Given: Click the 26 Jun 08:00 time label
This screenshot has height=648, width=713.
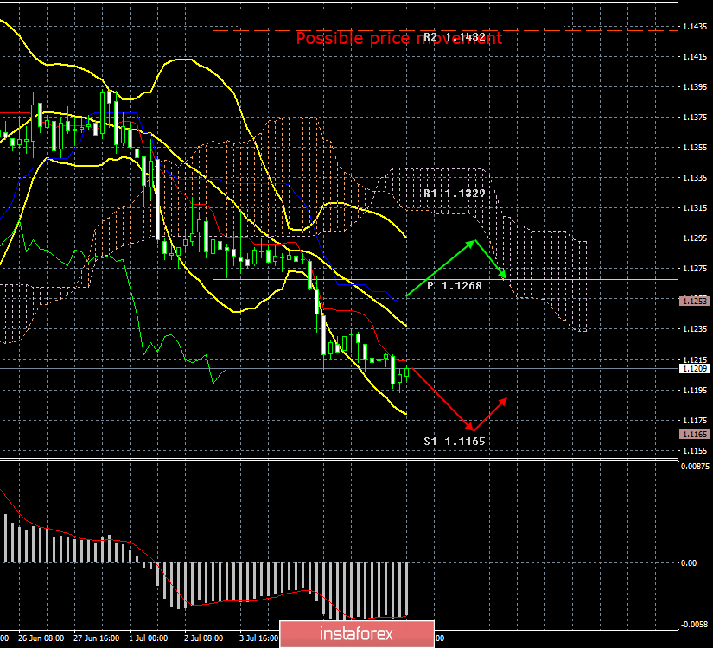Looking at the screenshot, I should click(x=41, y=638).
